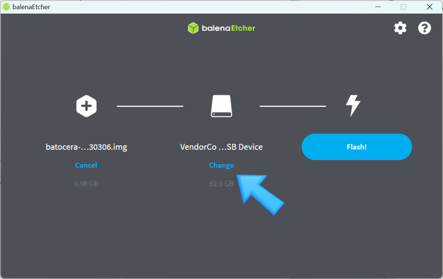443x279 pixels.
Task: Select the batocera-…30306.img file name
Action: pyautogui.click(x=87, y=147)
